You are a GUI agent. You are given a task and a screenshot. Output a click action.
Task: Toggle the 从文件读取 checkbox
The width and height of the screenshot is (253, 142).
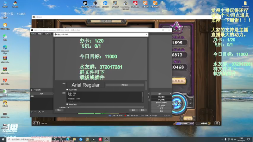tap(67, 90)
